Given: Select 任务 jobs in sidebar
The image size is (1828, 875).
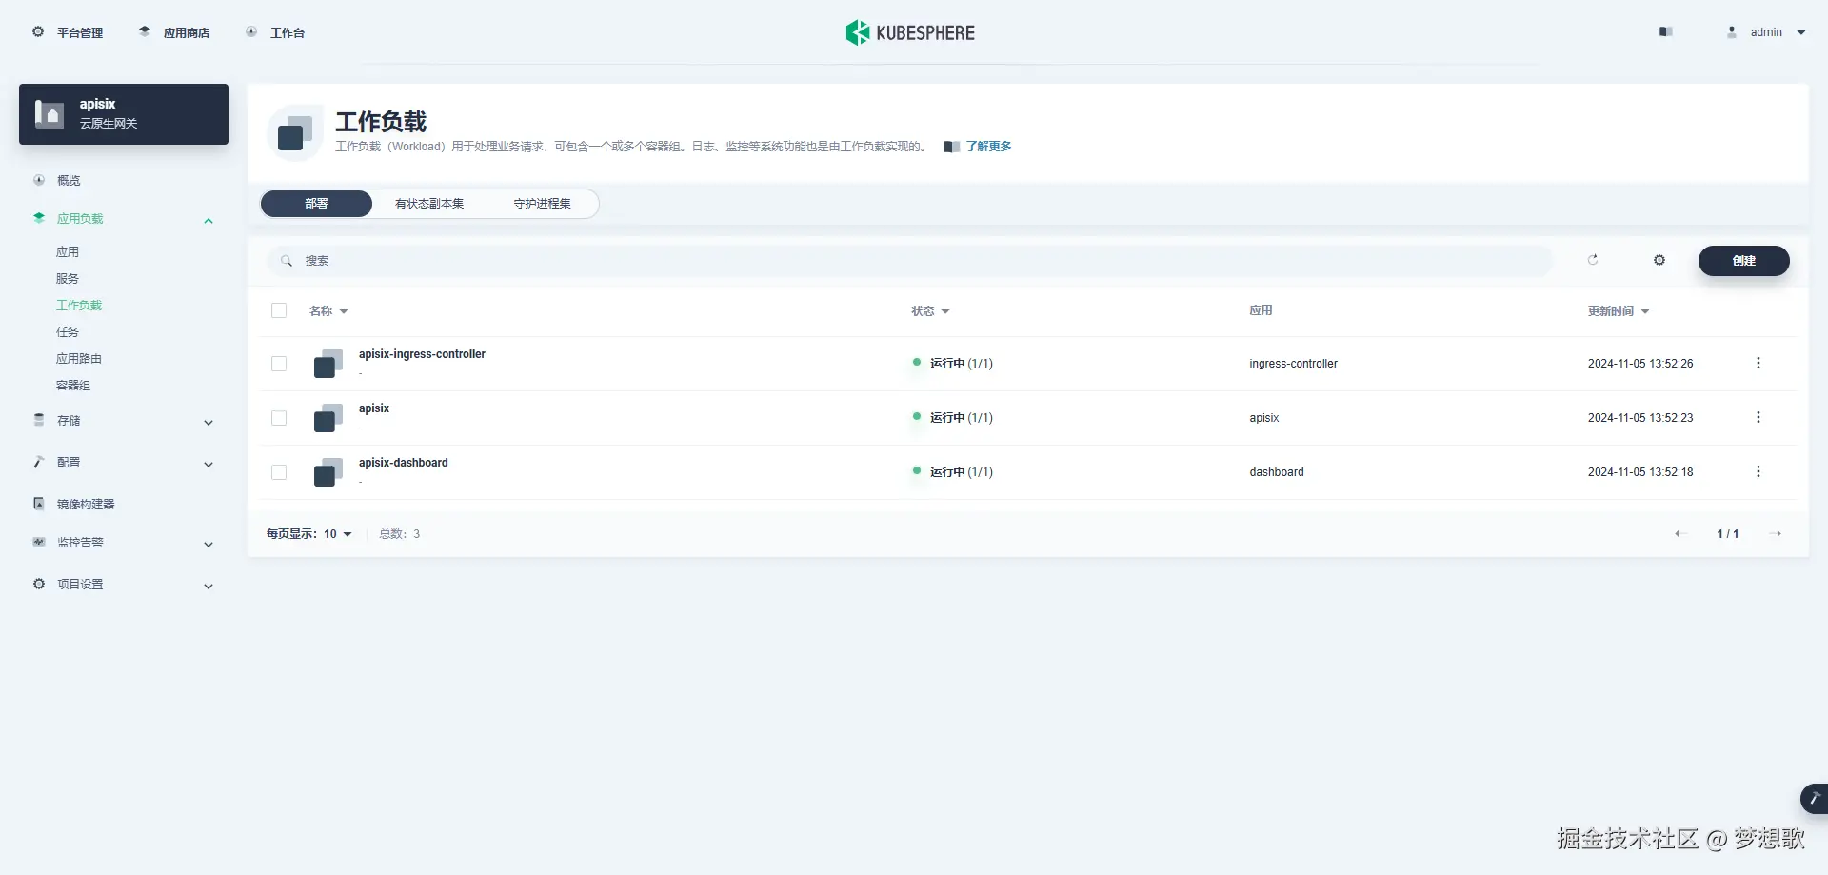Looking at the screenshot, I should click(68, 332).
